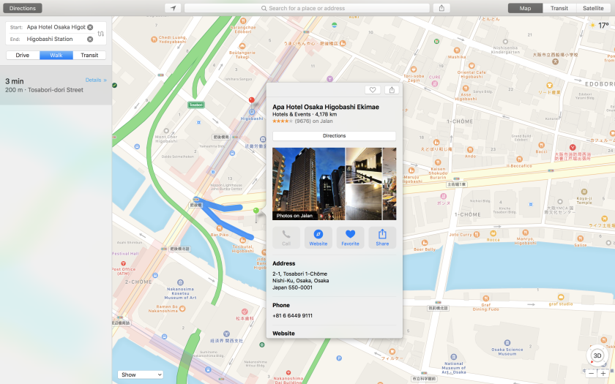Select the Oriental Cafe Higobashi marker
Image resolution: width=615 pixels, height=384 pixels.
[x=471, y=66]
